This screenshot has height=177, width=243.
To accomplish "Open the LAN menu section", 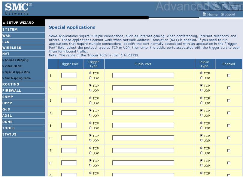I will coord(23,42).
